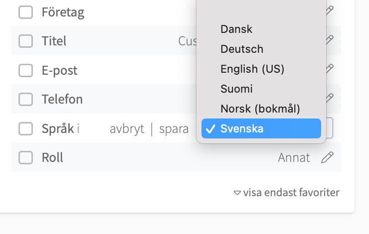
Task: Tick the Företag checkbox
Action: coord(25,12)
